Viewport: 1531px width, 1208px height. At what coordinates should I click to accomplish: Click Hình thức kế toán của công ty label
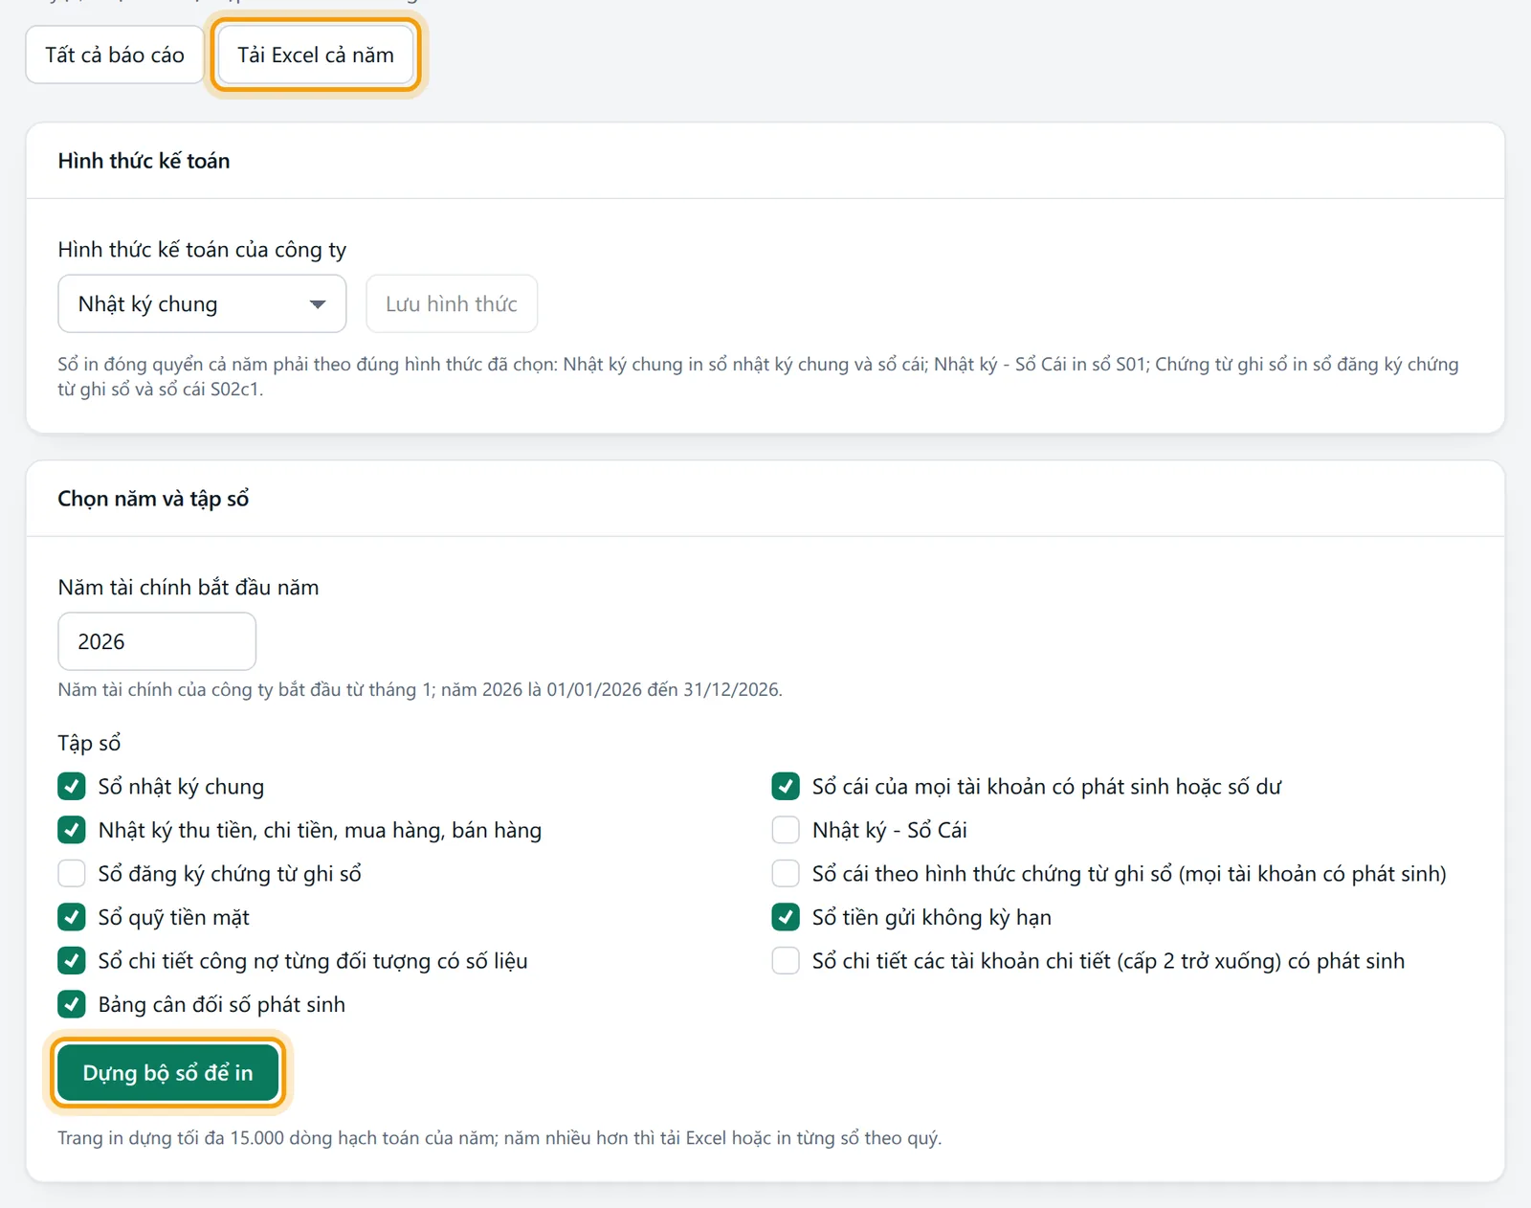202,250
